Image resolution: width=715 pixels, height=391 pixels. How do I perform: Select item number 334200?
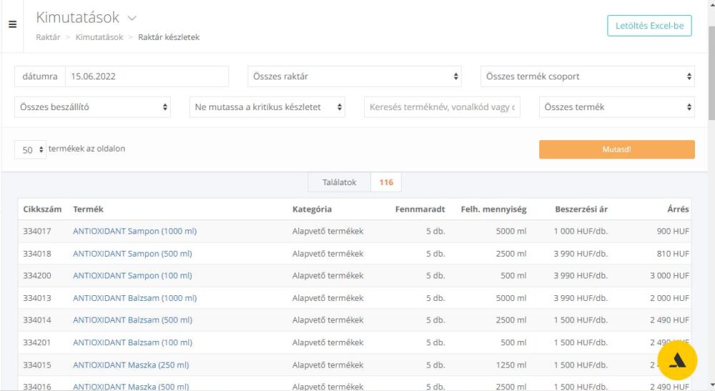[37, 276]
